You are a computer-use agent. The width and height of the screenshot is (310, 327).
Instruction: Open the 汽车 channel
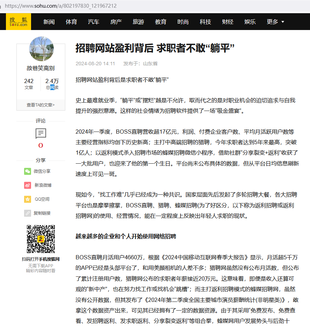pyautogui.click(x=94, y=22)
